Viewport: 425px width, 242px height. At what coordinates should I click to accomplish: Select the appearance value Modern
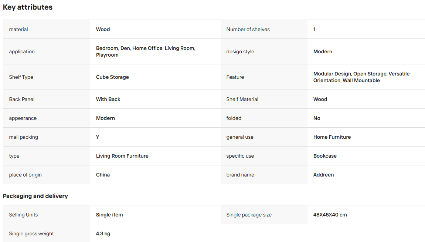point(105,118)
